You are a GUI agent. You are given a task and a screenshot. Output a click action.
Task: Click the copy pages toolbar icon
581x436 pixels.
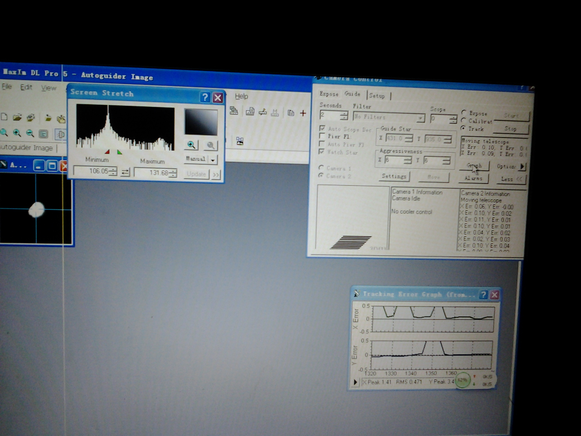(x=290, y=113)
